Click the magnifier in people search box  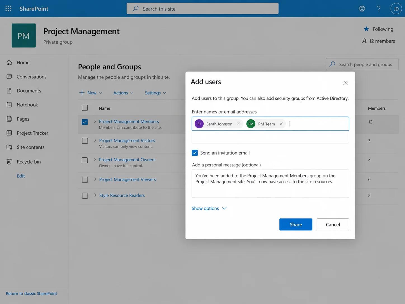click(x=332, y=64)
